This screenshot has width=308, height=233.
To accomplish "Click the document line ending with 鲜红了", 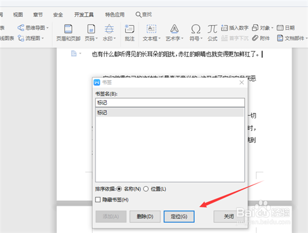I will click(176, 54).
